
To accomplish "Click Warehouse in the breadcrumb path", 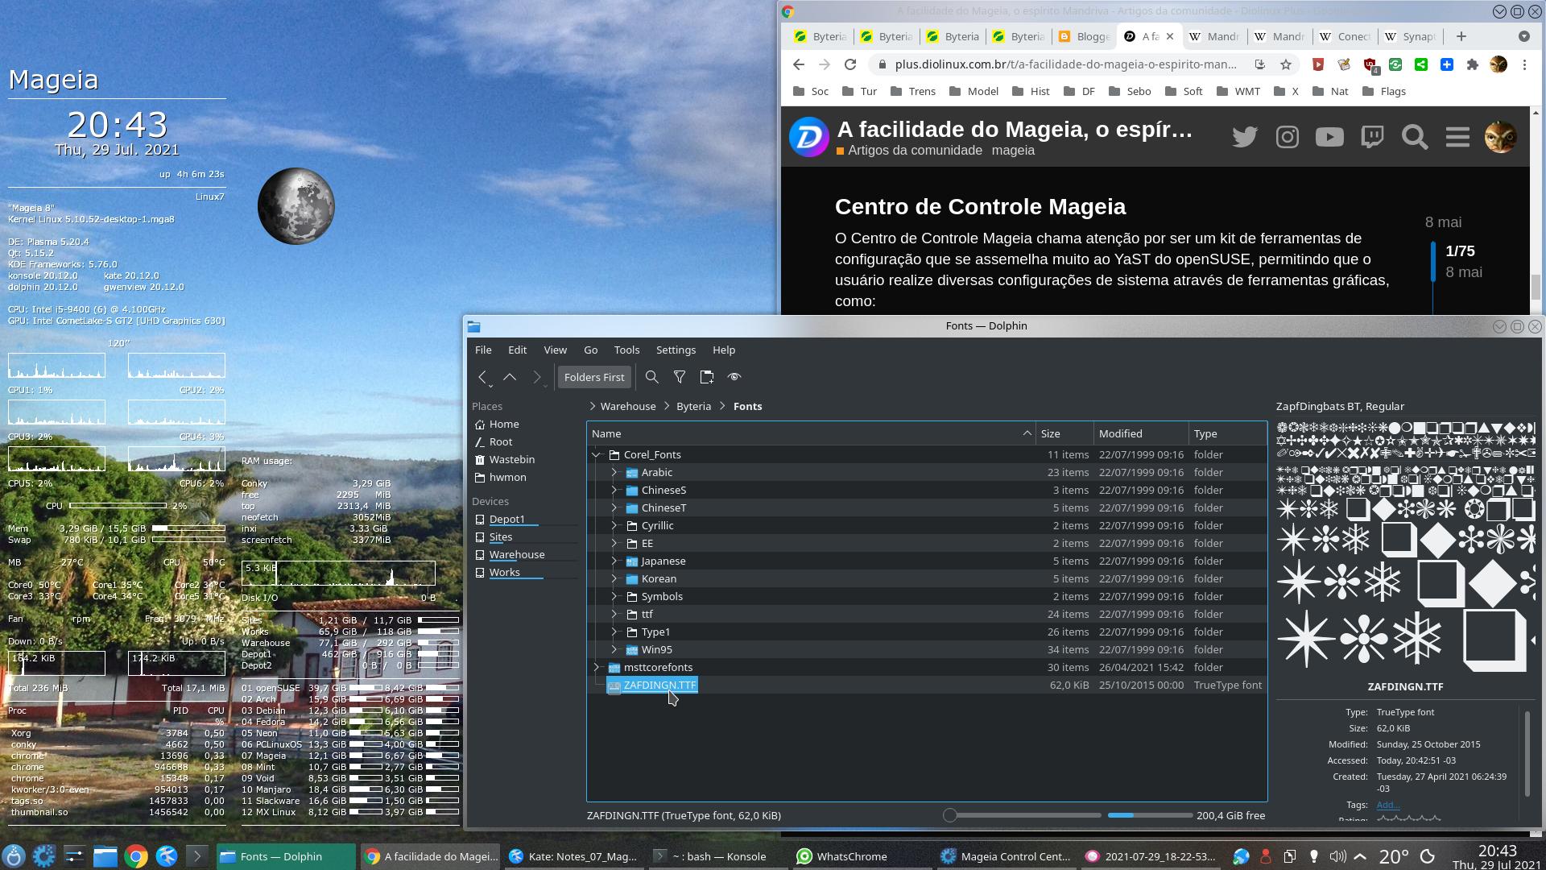I will [628, 407].
